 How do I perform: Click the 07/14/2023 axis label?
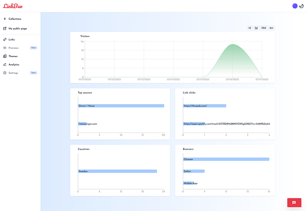[x=173, y=79]
